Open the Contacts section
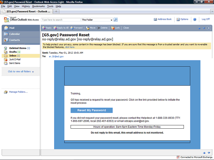Image resolution: width=214 pixels, height=160 pixels. point(21,40)
